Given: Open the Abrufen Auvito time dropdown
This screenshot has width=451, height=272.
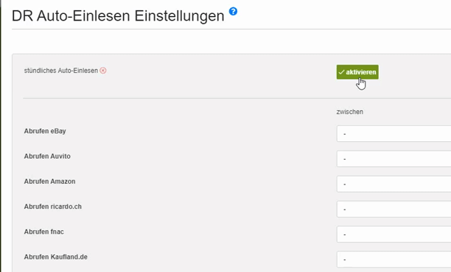Looking at the screenshot, I should pyautogui.click(x=394, y=159).
